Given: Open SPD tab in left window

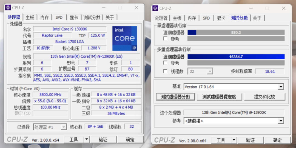Looking at the screenshot, I should click(x=59, y=18).
